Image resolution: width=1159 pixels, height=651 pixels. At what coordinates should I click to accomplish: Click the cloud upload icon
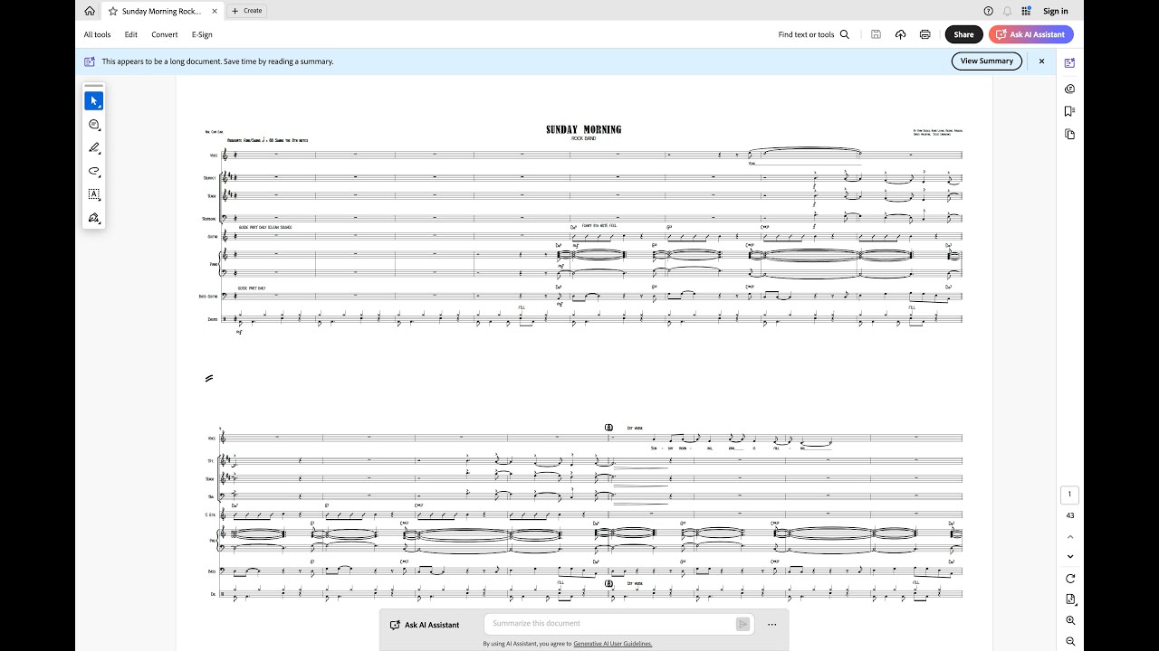point(900,34)
